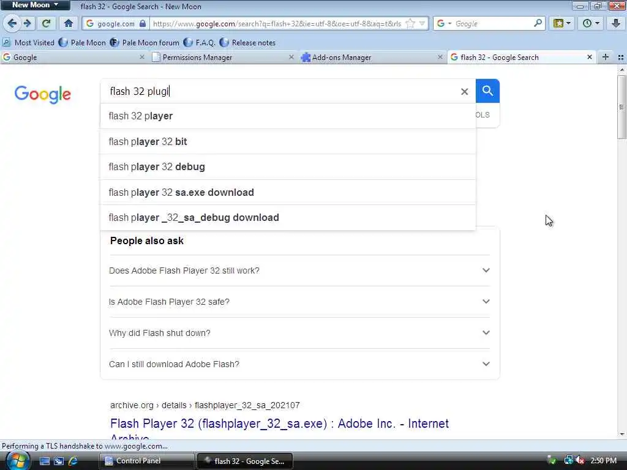The image size is (627, 470).
Task: Choose suggestion 'flash player 32 debug'
Action: (x=288, y=166)
